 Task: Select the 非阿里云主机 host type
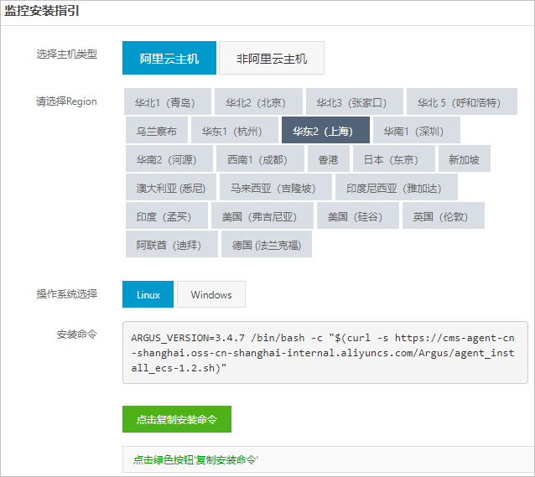pyautogui.click(x=272, y=58)
